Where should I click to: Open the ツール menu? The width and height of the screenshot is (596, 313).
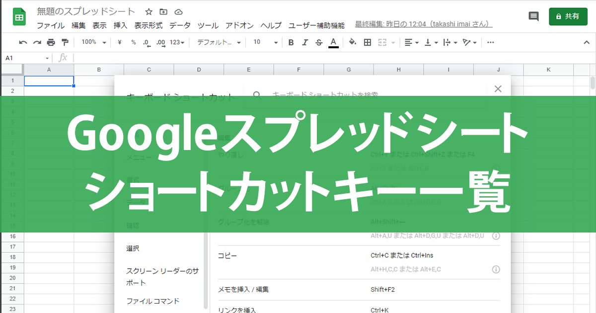208,25
